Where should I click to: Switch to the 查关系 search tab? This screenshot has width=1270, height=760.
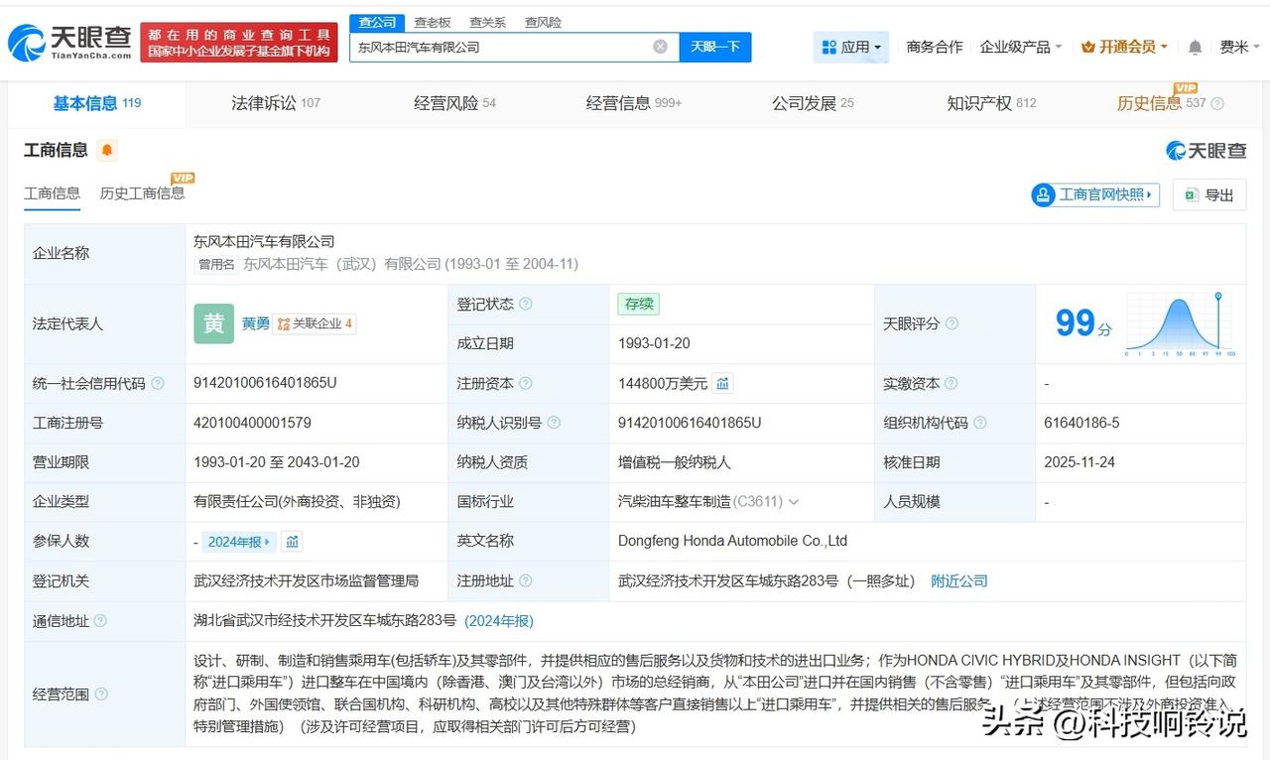[487, 22]
